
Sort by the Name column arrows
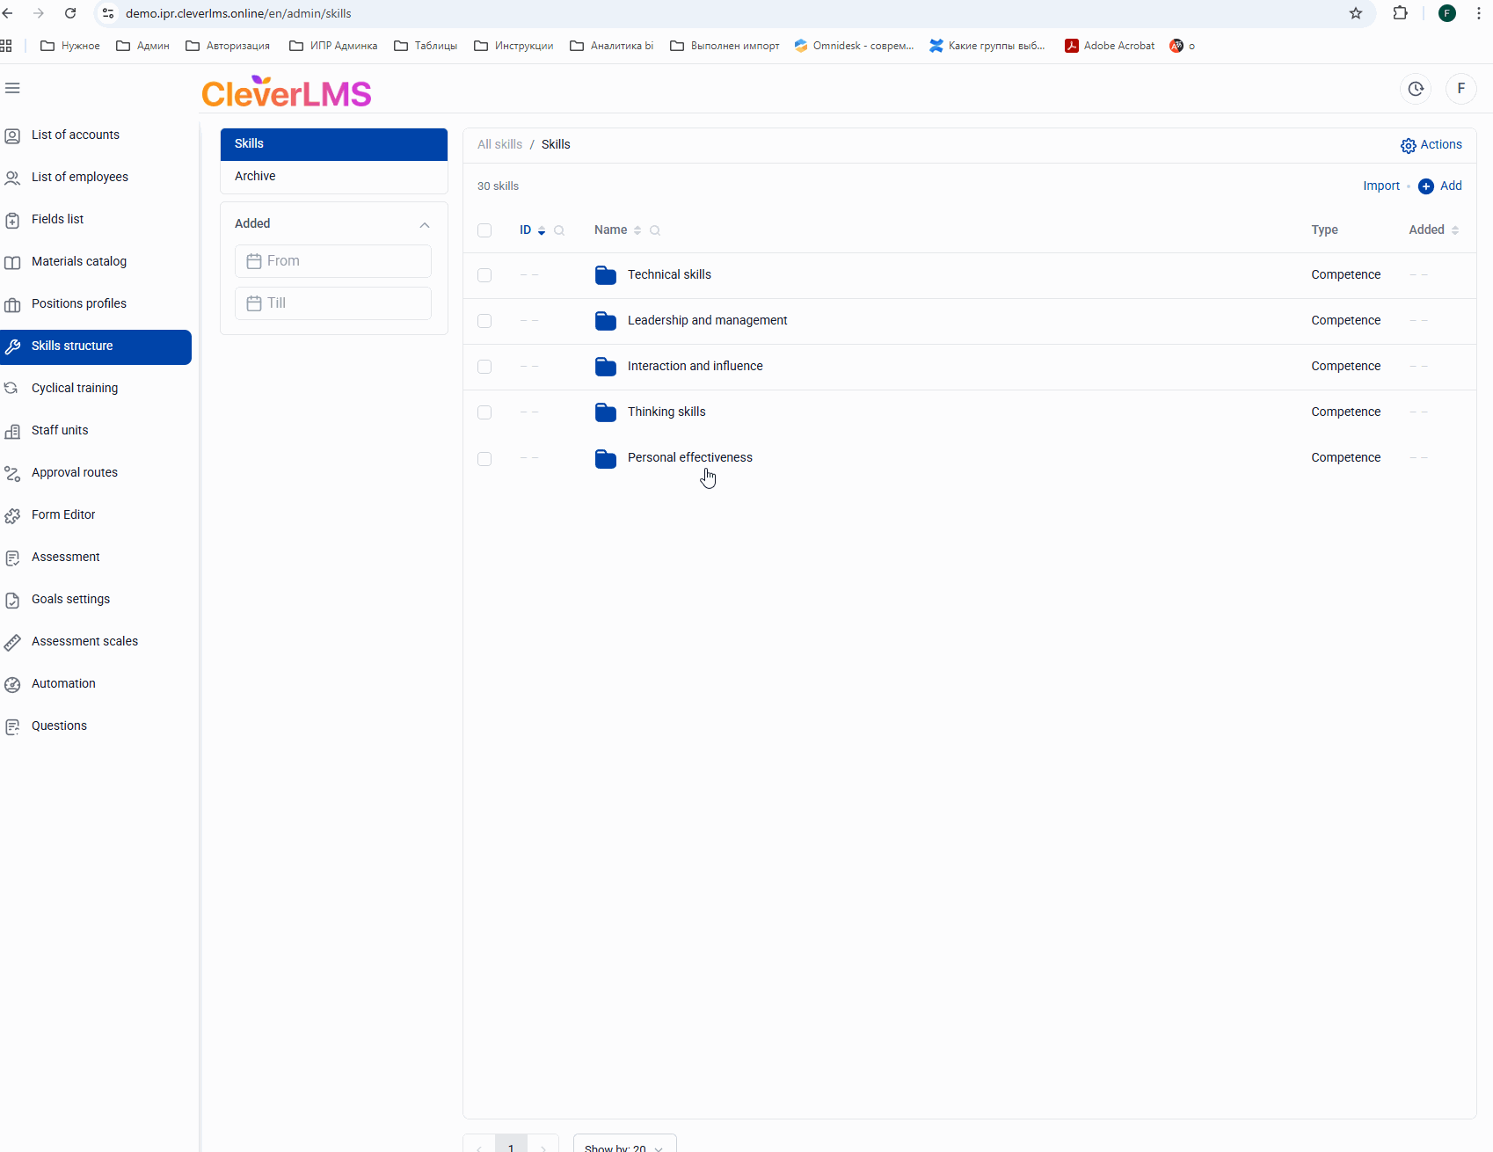tap(637, 230)
